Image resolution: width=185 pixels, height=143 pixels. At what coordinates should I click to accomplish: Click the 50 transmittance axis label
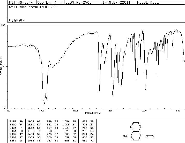(4, 66)
